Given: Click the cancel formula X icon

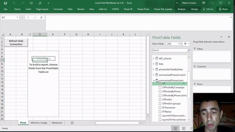Looking at the screenshot, I should coord(28,18).
